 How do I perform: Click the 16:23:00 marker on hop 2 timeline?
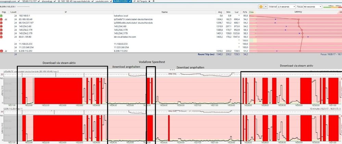(x=63, y=105)
